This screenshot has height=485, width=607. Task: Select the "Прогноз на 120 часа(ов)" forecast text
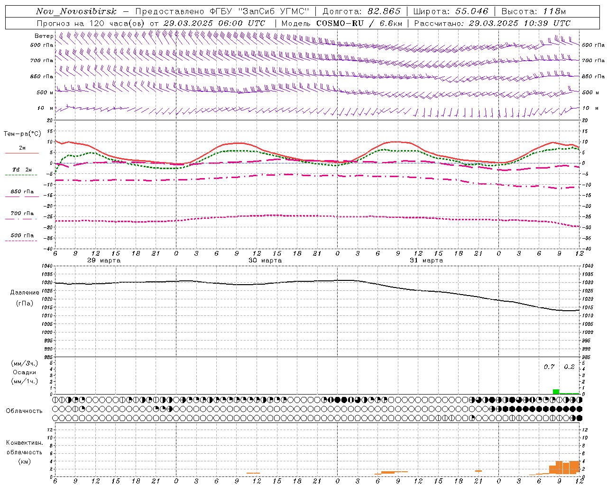pyautogui.click(x=91, y=23)
